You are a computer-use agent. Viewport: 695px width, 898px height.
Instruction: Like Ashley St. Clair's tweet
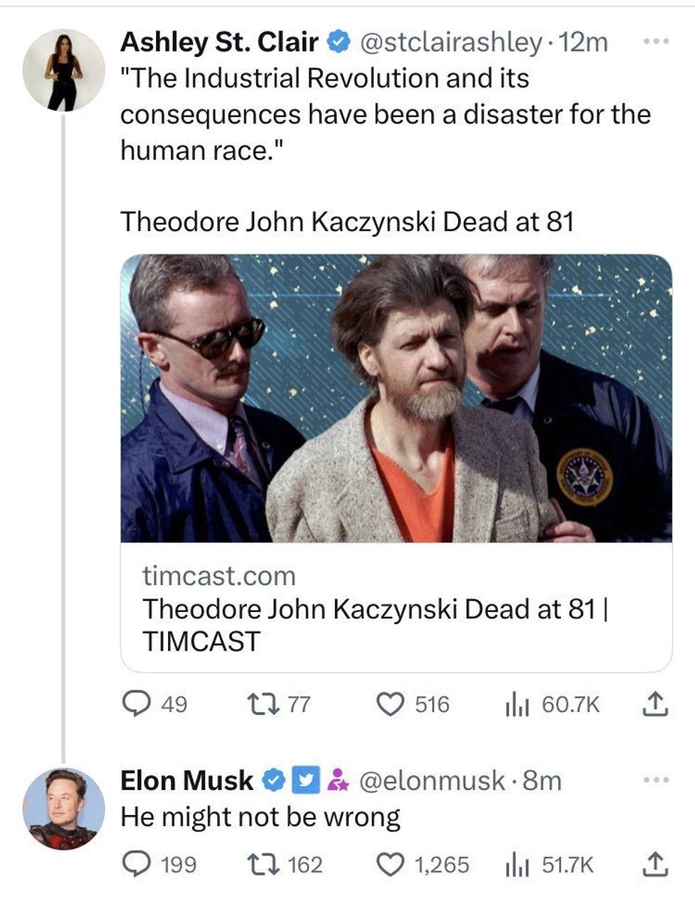point(393,703)
